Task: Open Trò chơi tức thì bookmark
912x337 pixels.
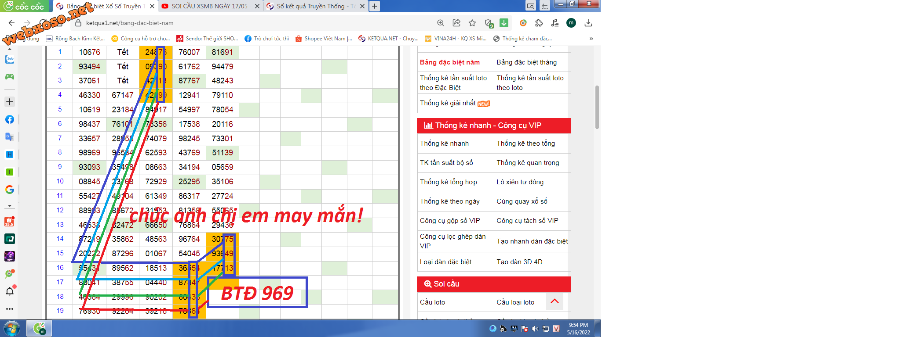Action: click(267, 39)
